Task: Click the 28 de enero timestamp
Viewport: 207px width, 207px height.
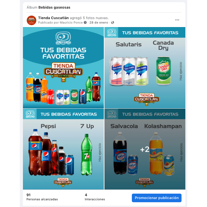Action: click(x=99, y=23)
